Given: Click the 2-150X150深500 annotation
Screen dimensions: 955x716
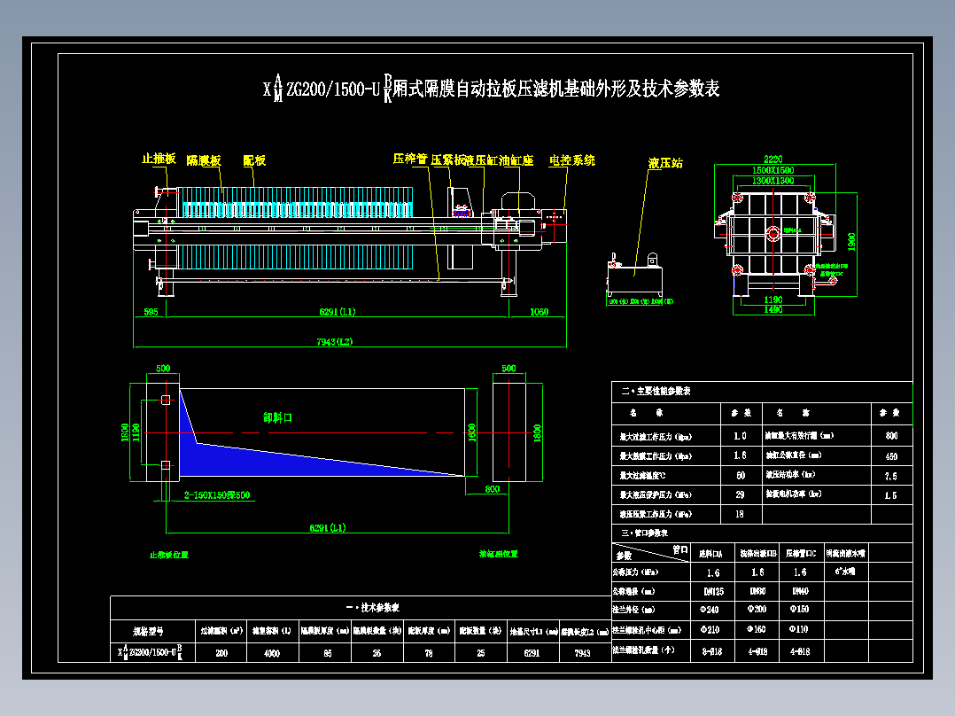Looking at the screenshot, I should tap(217, 495).
